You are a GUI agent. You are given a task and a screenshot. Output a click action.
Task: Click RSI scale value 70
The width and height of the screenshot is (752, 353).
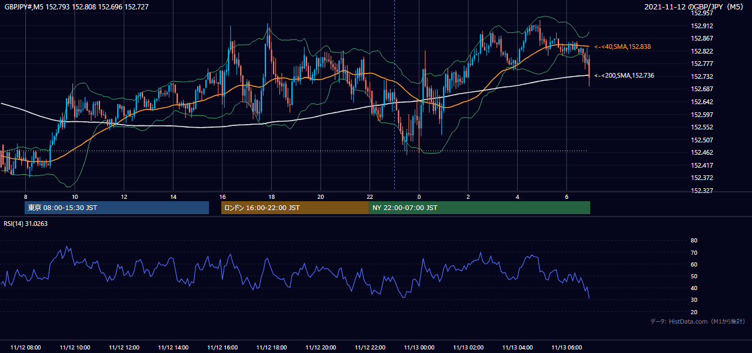tap(694, 252)
